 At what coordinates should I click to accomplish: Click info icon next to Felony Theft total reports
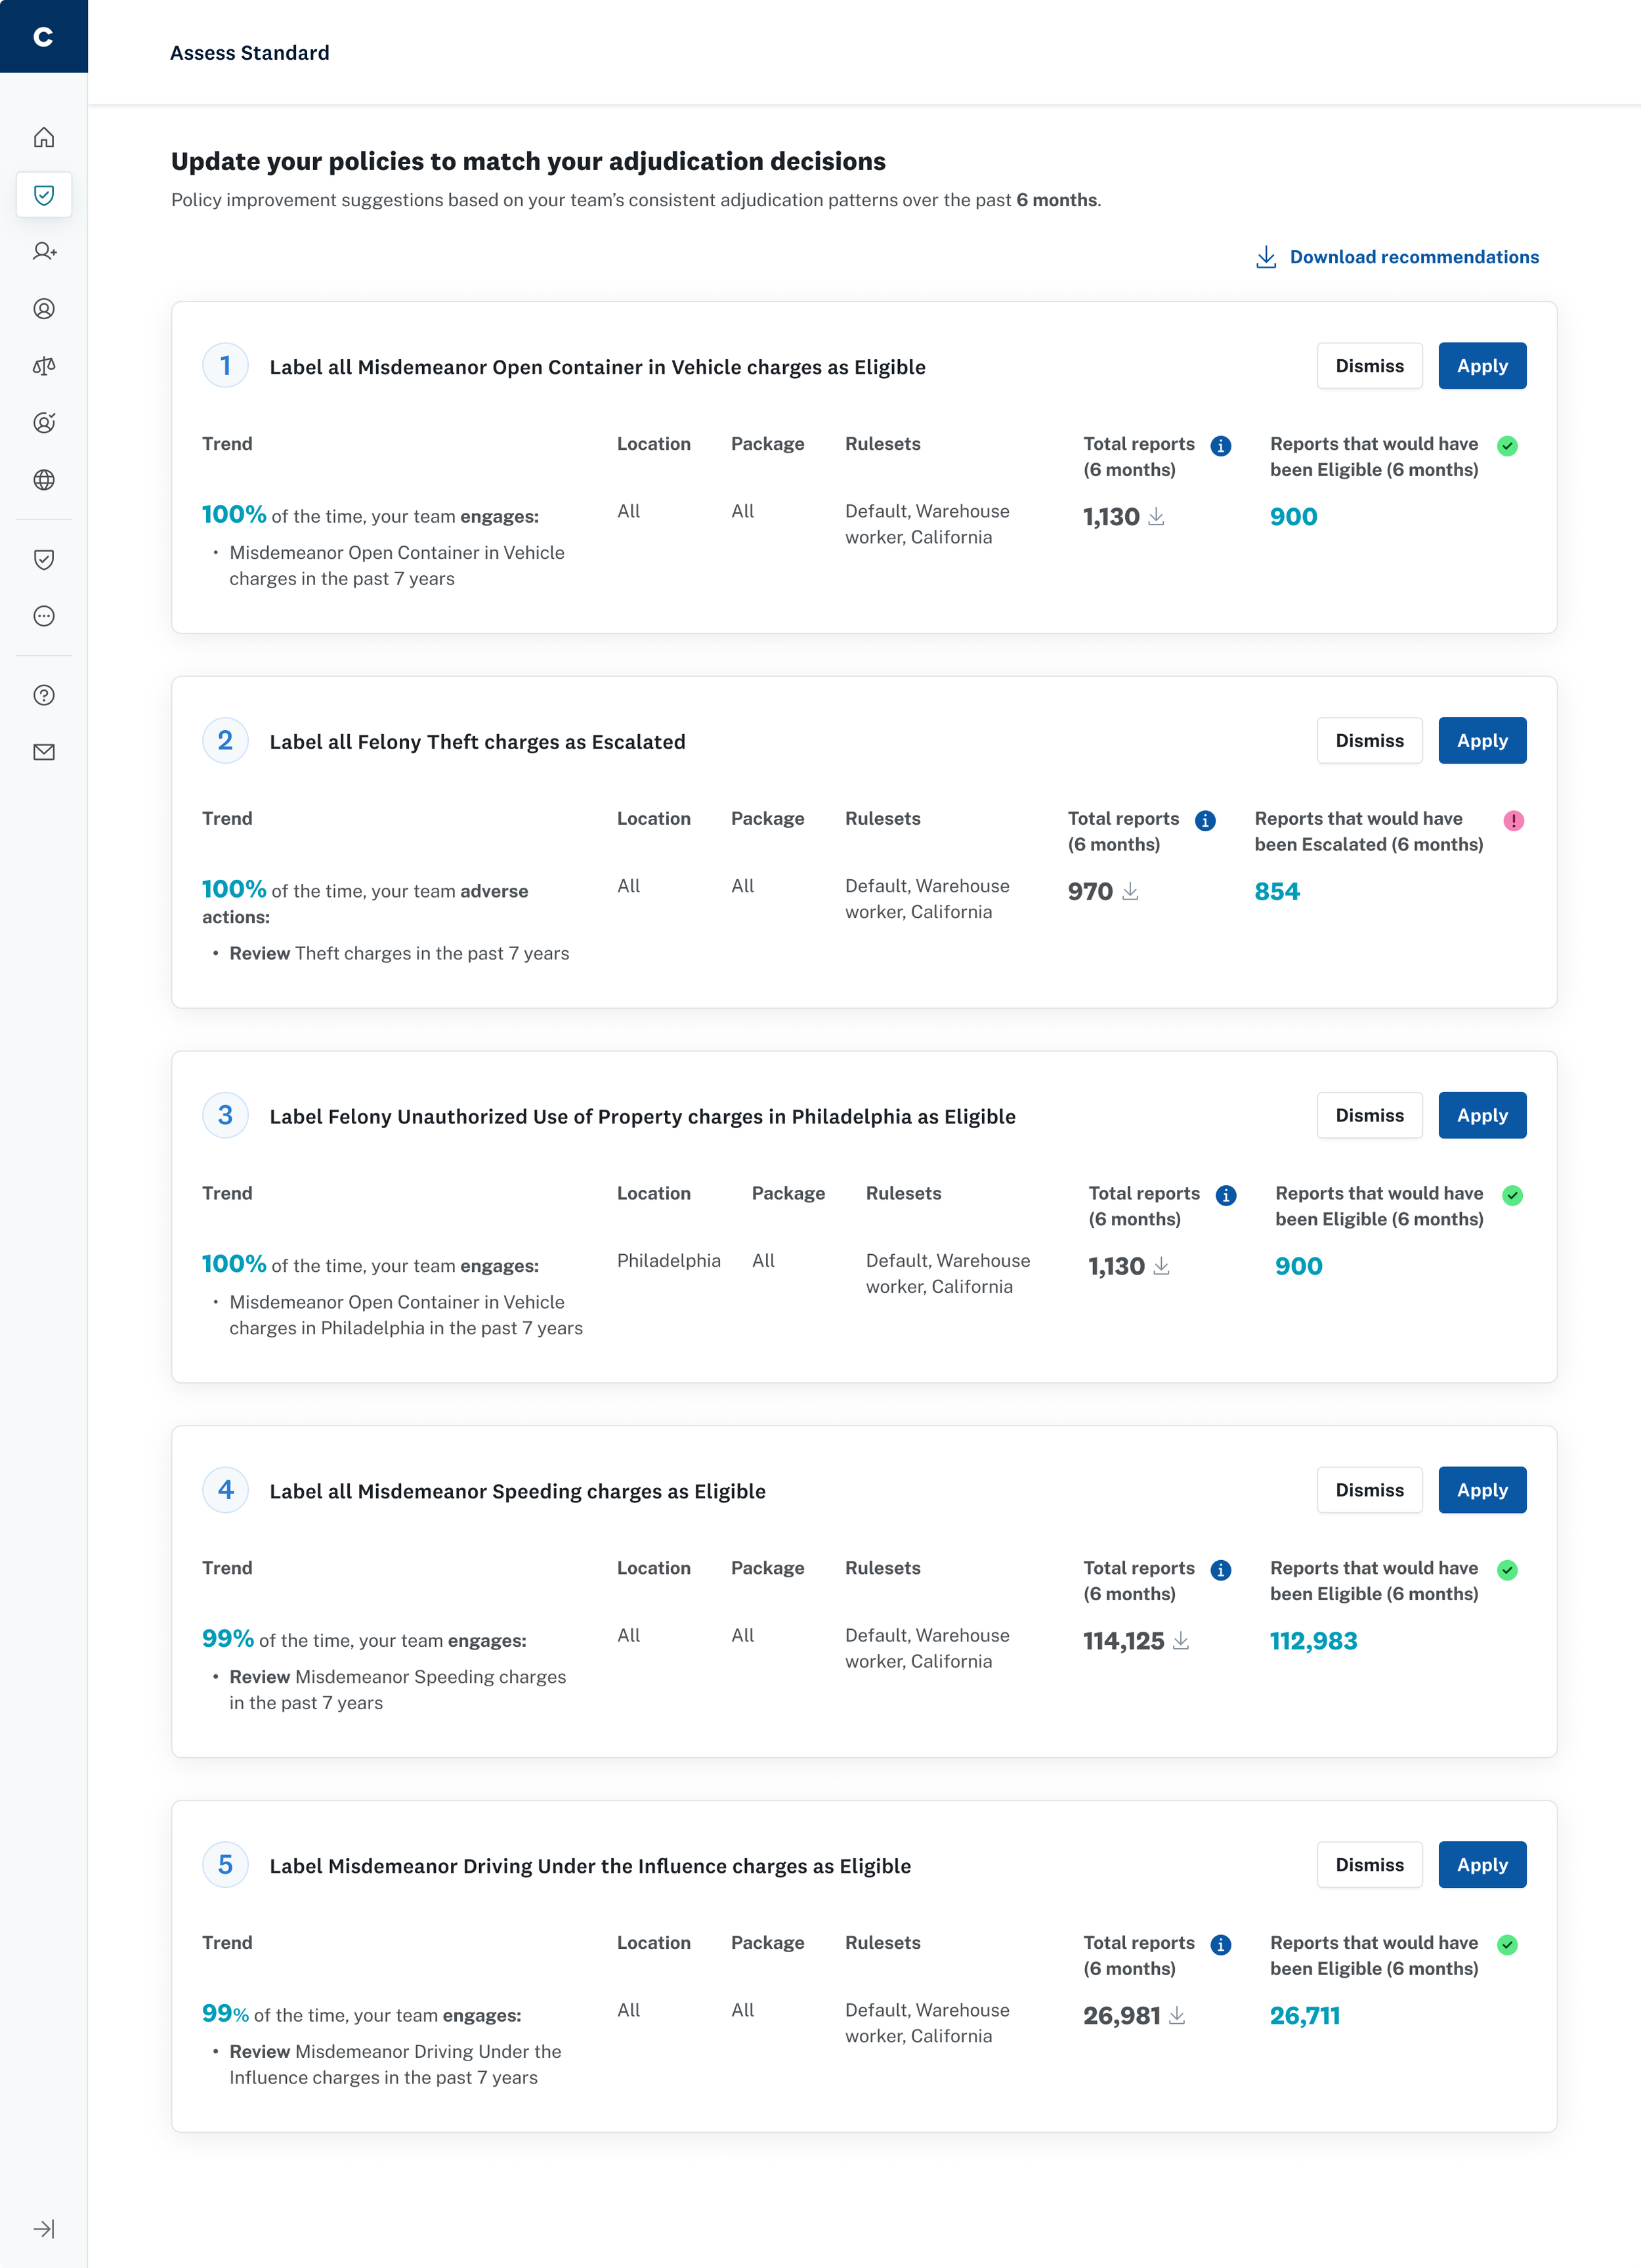point(1205,821)
